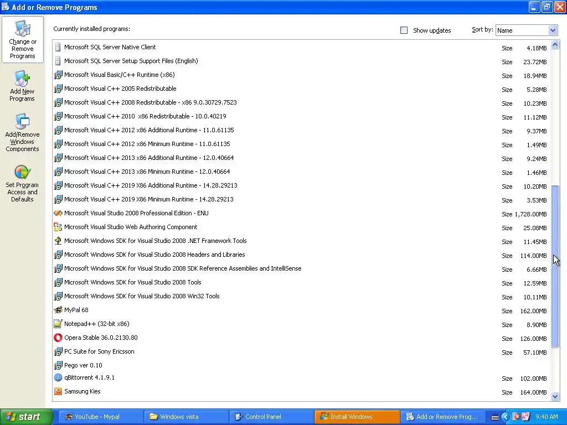Switch to Windows vista folder taskbar button

[x=186, y=417]
